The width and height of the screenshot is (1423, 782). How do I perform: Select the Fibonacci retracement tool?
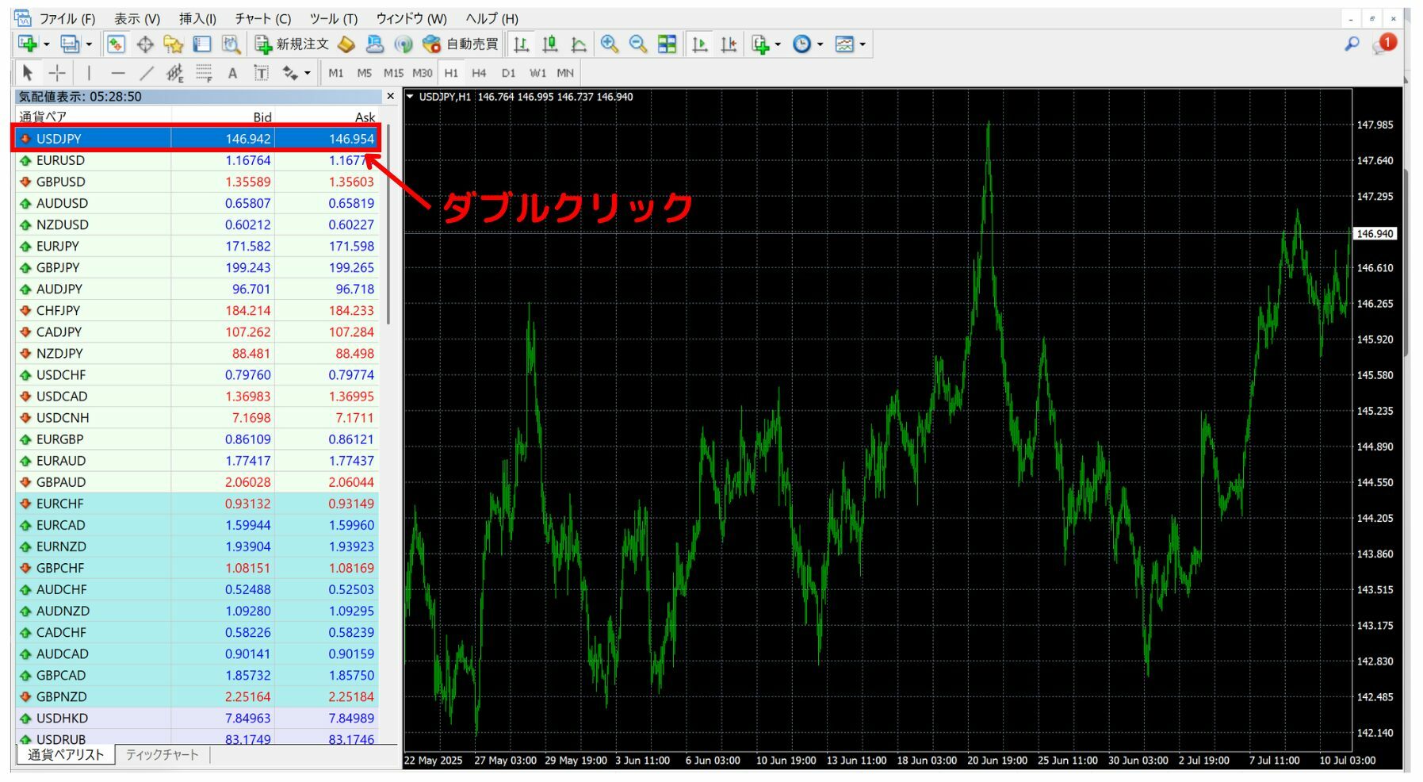point(204,74)
